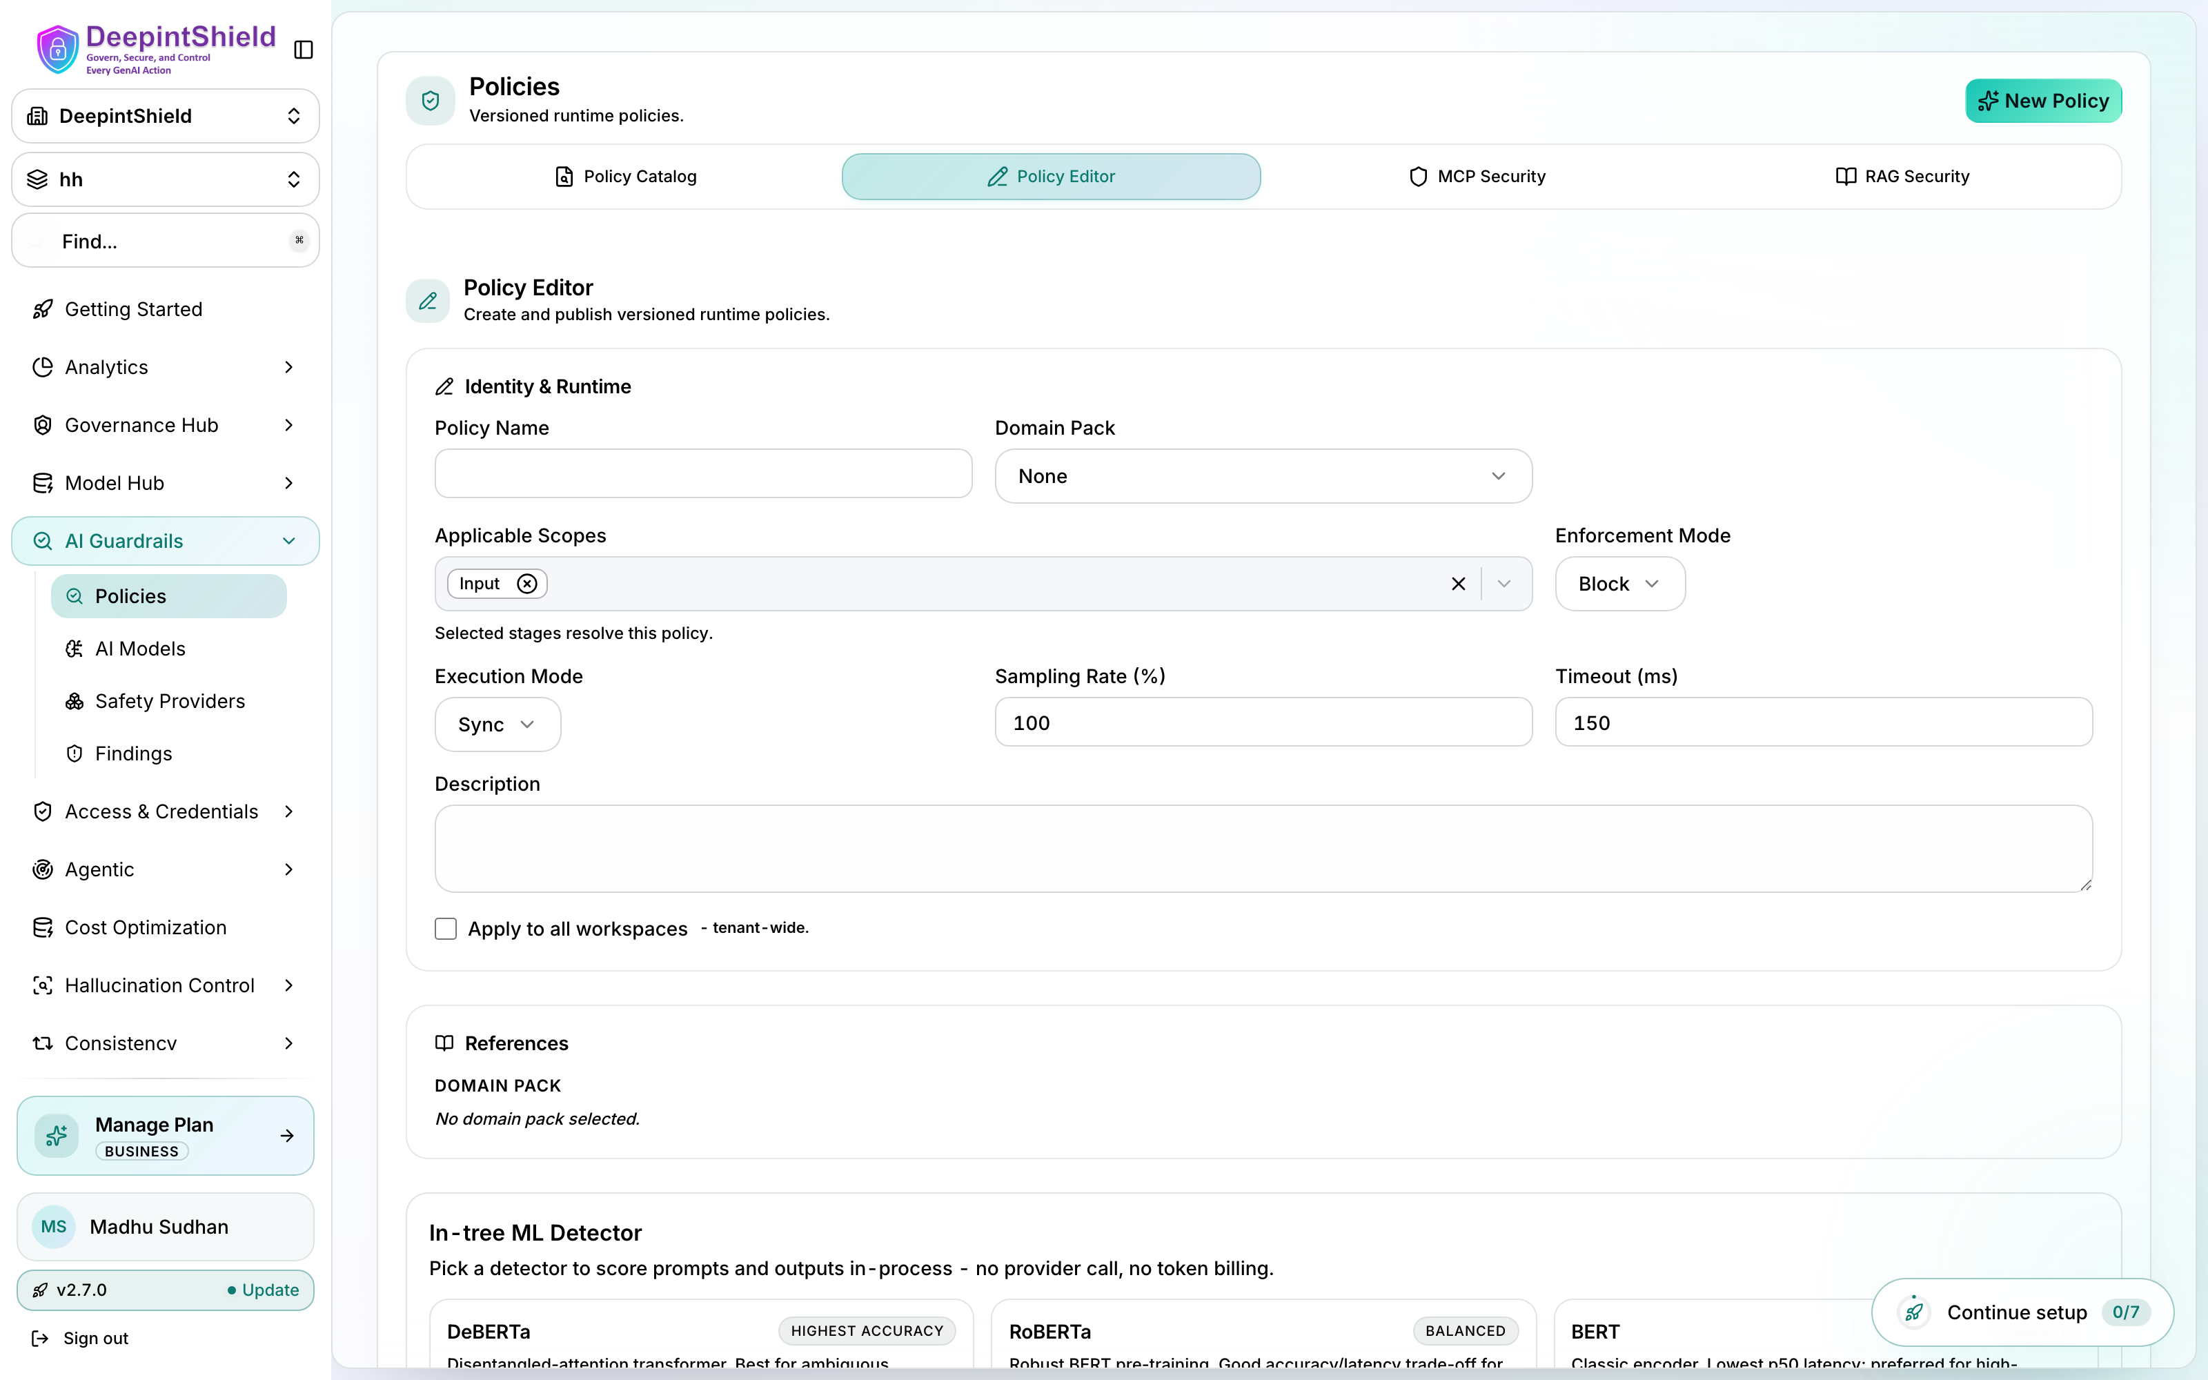
Task: Switch to the Policy Catalog tab
Action: pyautogui.click(x=625, y=176)
